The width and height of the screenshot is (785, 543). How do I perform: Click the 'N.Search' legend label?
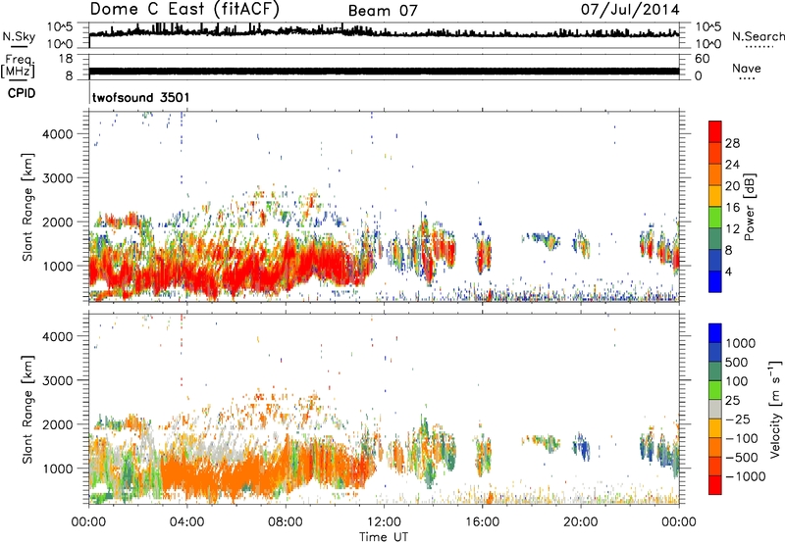tap(758, 36)
